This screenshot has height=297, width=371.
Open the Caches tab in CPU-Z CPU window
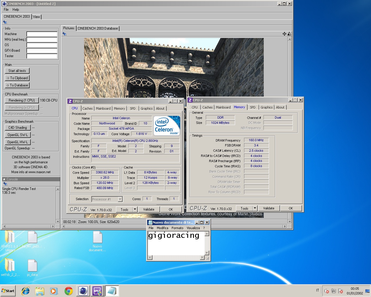pos(88,108)
